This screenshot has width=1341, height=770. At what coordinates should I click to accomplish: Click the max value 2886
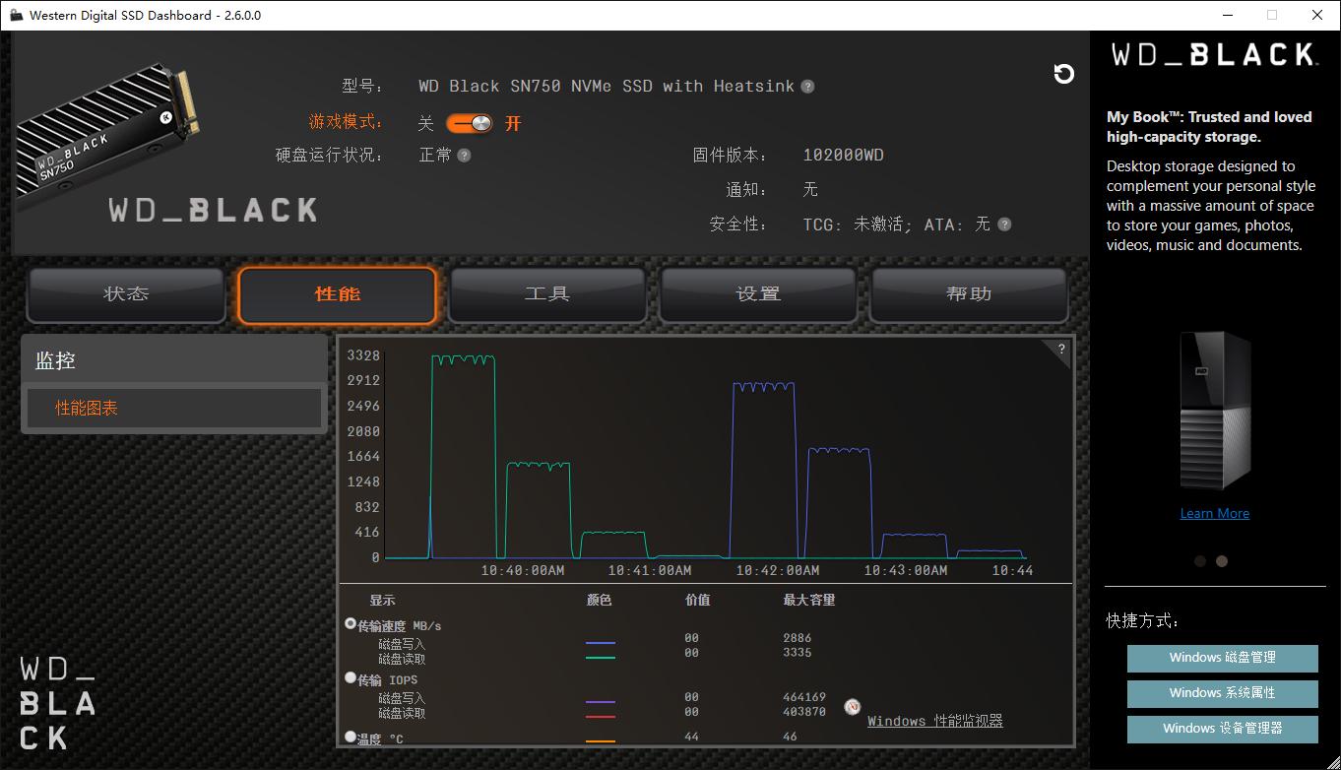[798, 638]
